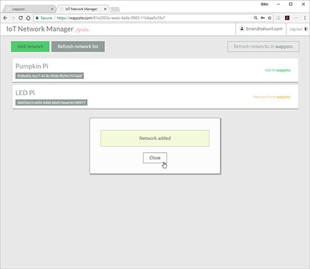Screen dimensions: 310x269
Task: Click Refresh networks in wappsto button
Action: tap(263, 47)
